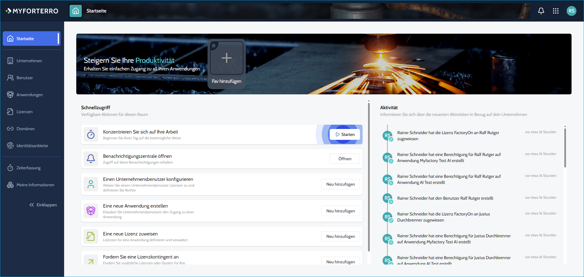The height and width of the screenshot is (277, 584).
Task: Click activity text about Justus Durchbrenner FactoryOn license
Action: (444, 217)
